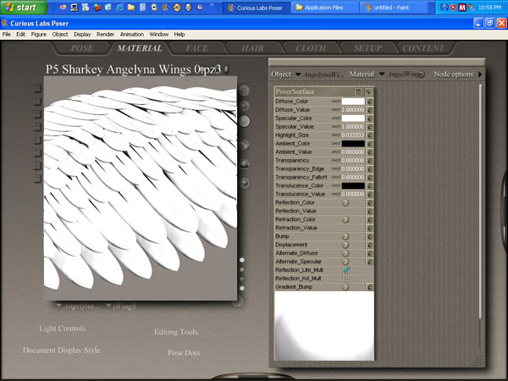Screen dimensions: 508x381
Task: Toggle the animation key icon for Transparency_Edge
Action: click(x=336, y=168)
